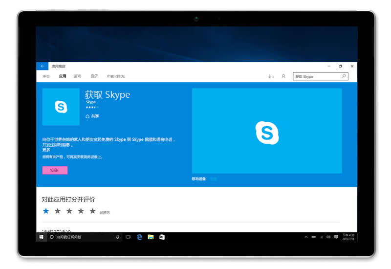Go back using the Store back arrow
Screen dimensions: 391x269
coord(43,66)
